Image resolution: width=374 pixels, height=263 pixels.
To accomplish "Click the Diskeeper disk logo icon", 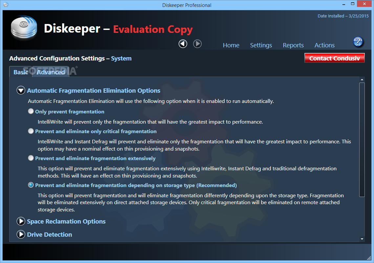I will pyautogui.click(x=24, y=28).
